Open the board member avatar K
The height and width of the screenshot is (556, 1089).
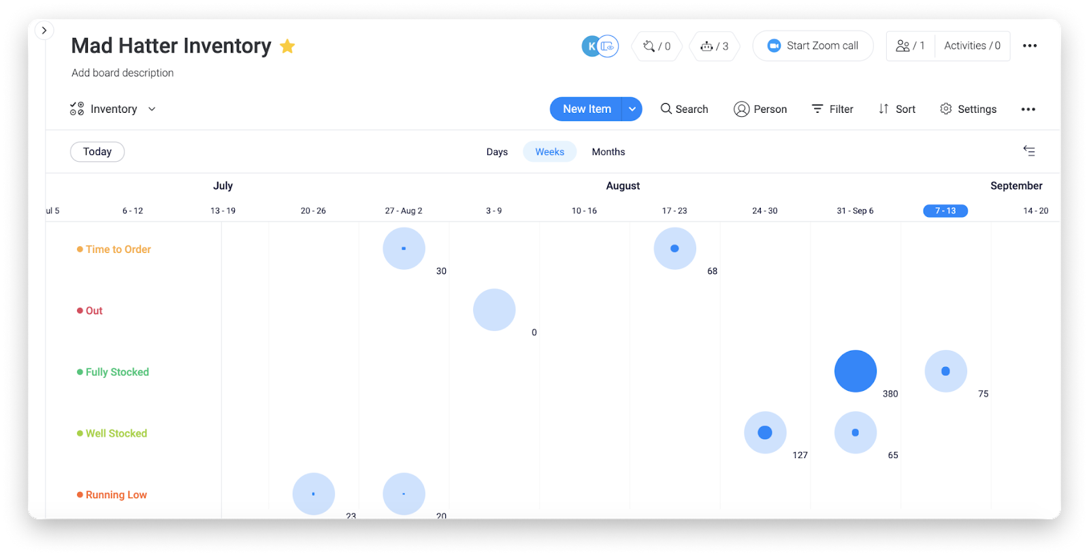pos(591,46)
